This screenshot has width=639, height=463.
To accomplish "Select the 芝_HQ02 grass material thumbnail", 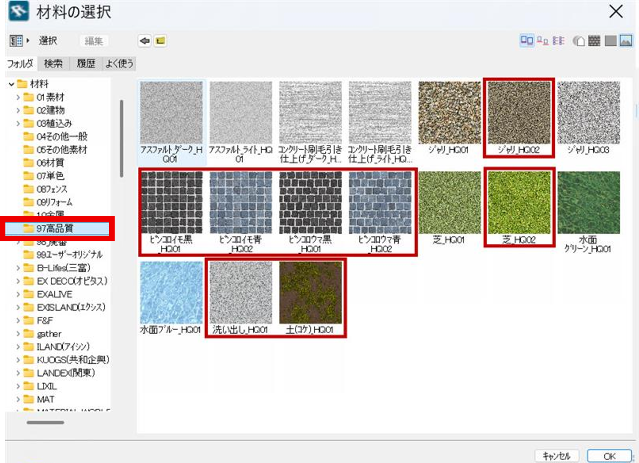I will pos(519,203).
